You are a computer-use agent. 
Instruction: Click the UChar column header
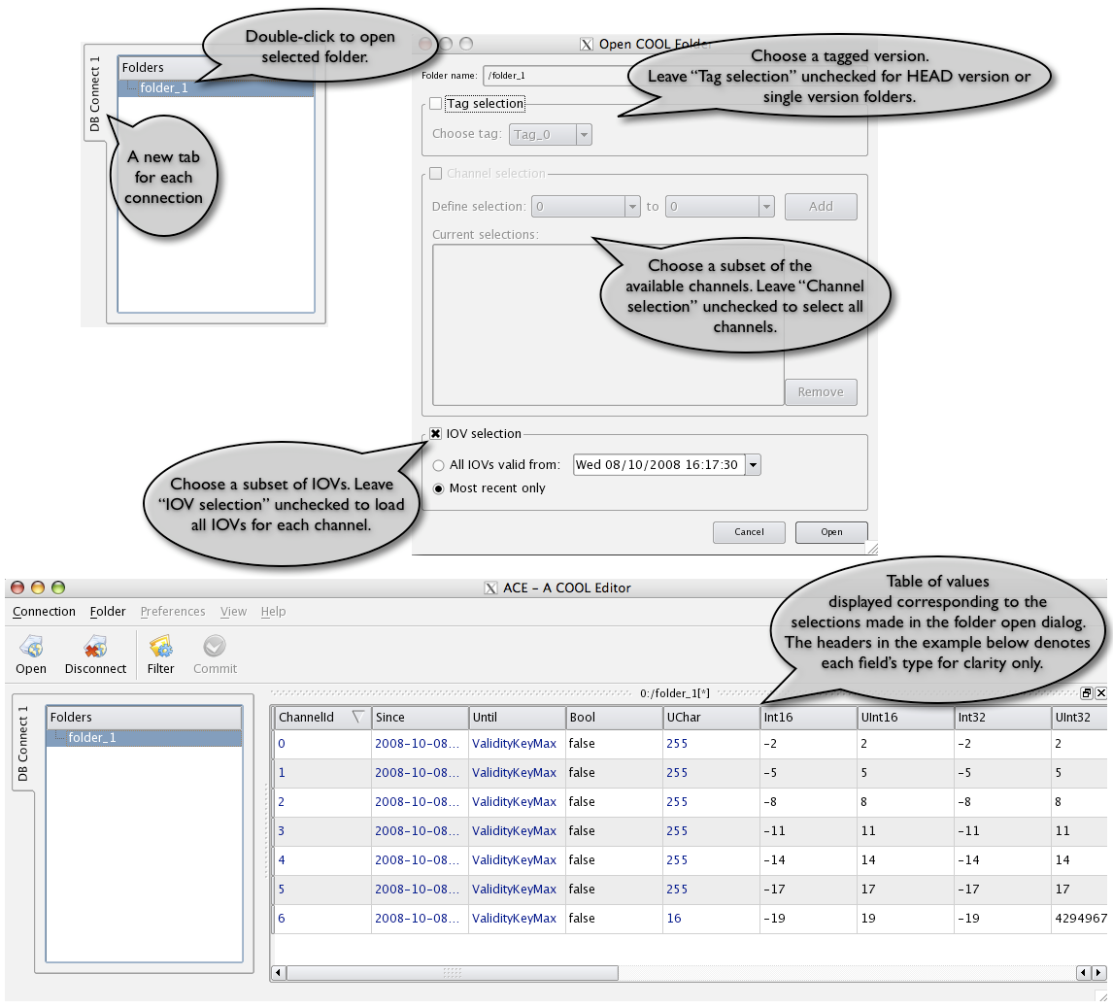point(711,717)
